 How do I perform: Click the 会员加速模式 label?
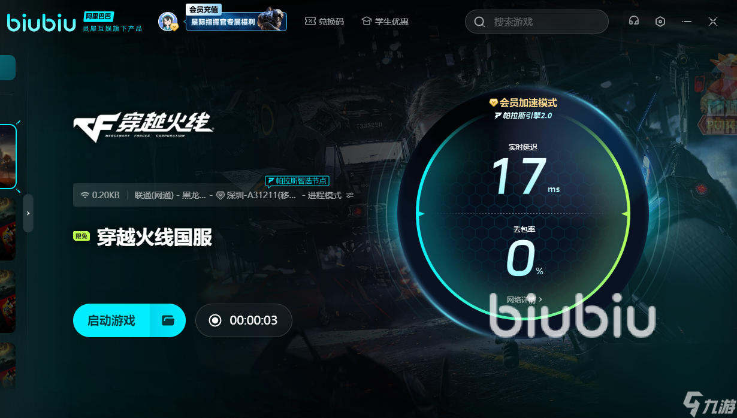point(523,103)
